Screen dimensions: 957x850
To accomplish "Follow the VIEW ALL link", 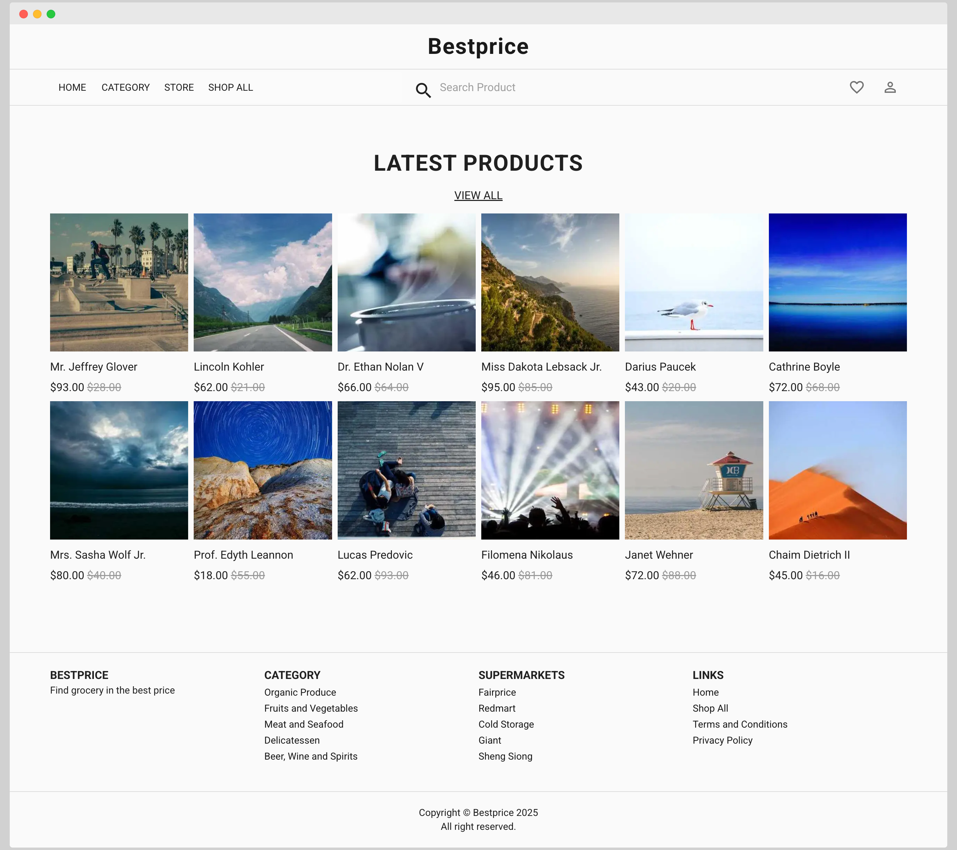I will [478, 196].
